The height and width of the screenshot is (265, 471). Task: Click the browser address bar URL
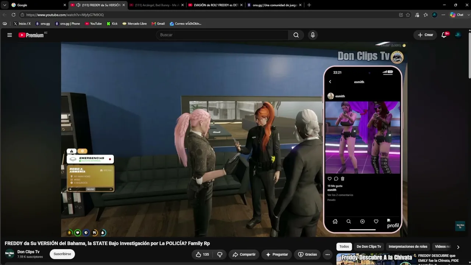coord(65,15)
